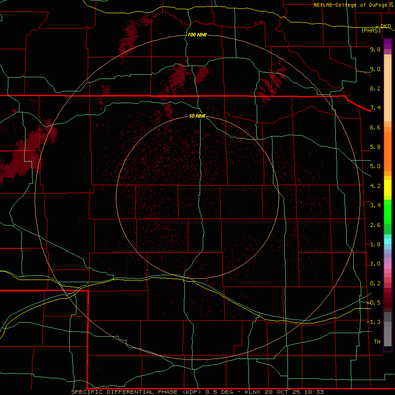395x395 pixels.
Task: Click the TH legend label
Action: pos(377,342)
